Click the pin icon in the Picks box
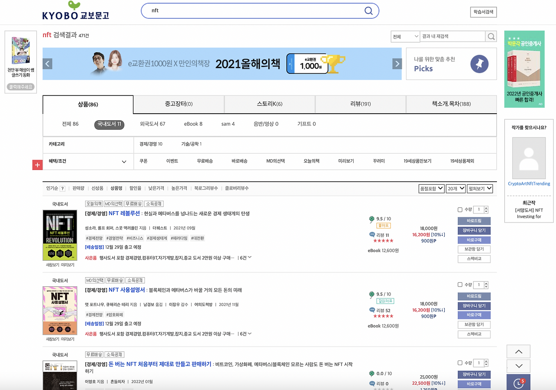Viewport: 556px width, 390px height. click(x=480, y=64)
